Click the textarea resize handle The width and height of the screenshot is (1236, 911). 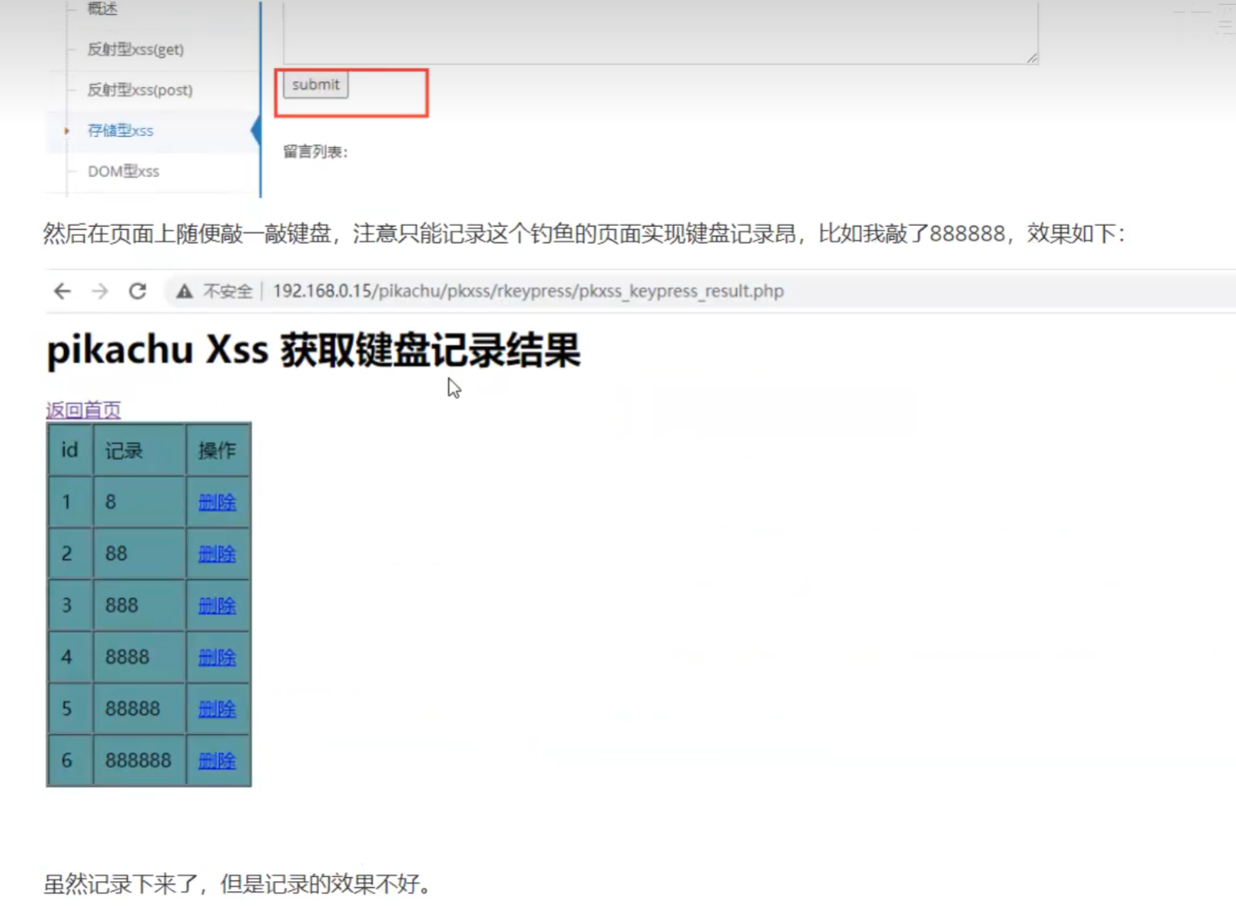pos(1032,58)
